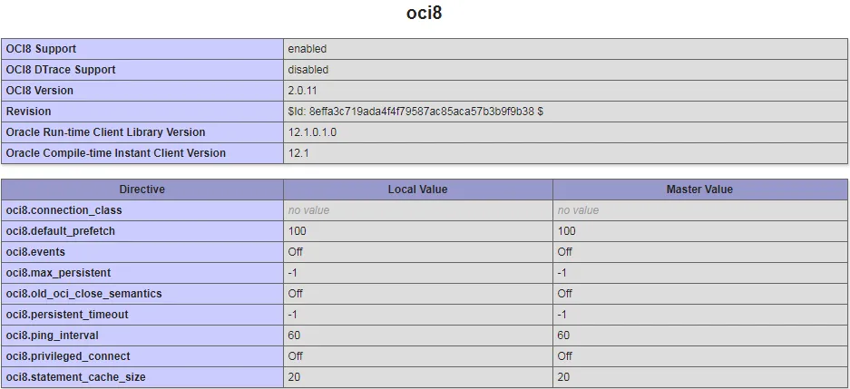850x389 pixels.
Task: Click the OCI8 Support row label
Action: click(x=41, y=49)
